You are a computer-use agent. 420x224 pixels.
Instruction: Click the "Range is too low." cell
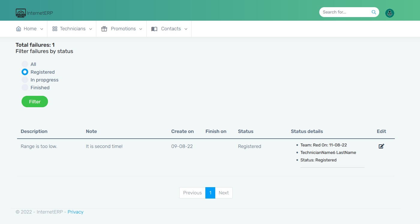(x=39, y=146)
